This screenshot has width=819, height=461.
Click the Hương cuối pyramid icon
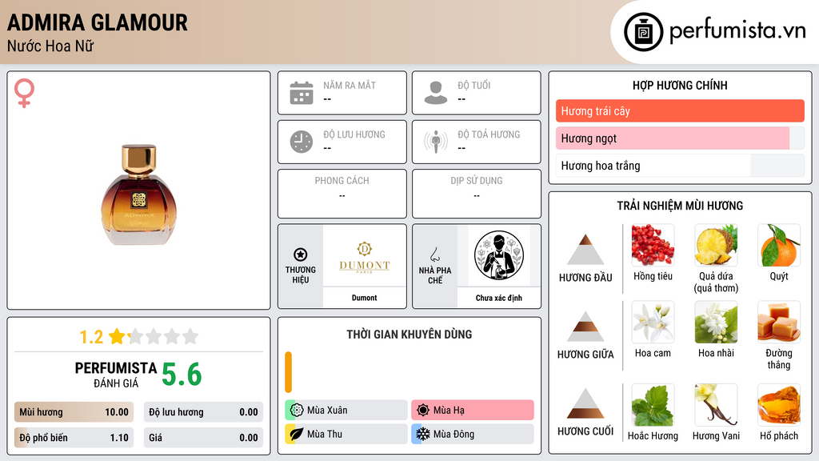(x=585, y=403)
